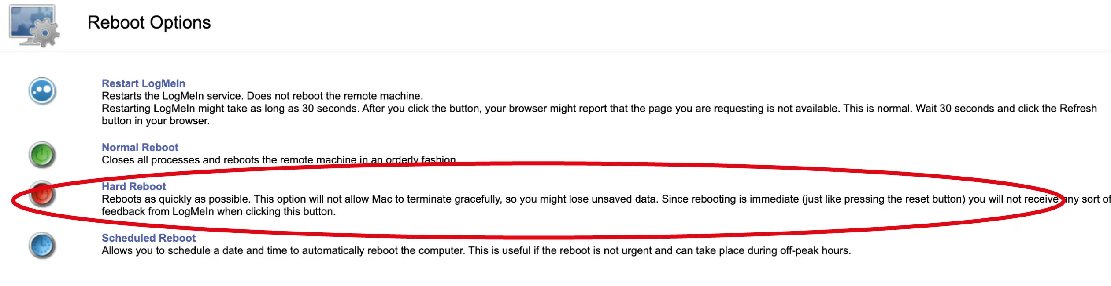Click the 'Restarts the LogMeIn service' description line

(262, 96)
